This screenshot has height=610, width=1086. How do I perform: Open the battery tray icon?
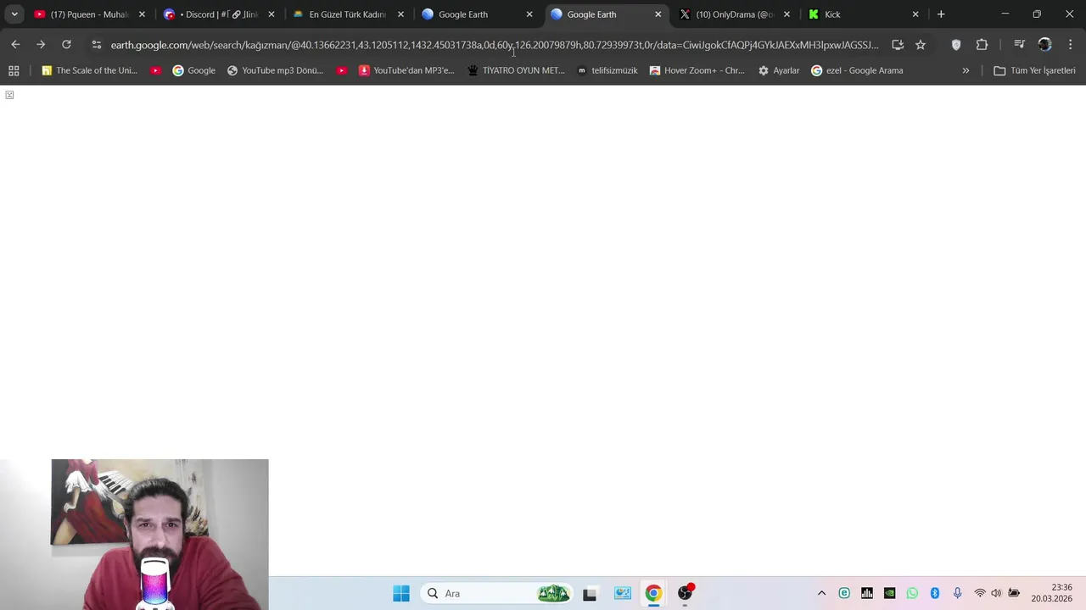pyautogui.click(x=1014, y=593)
